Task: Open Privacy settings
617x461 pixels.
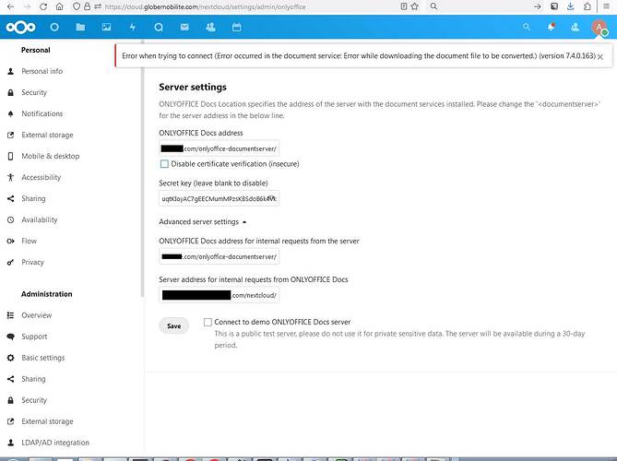Action: click(x=32, y=263)
